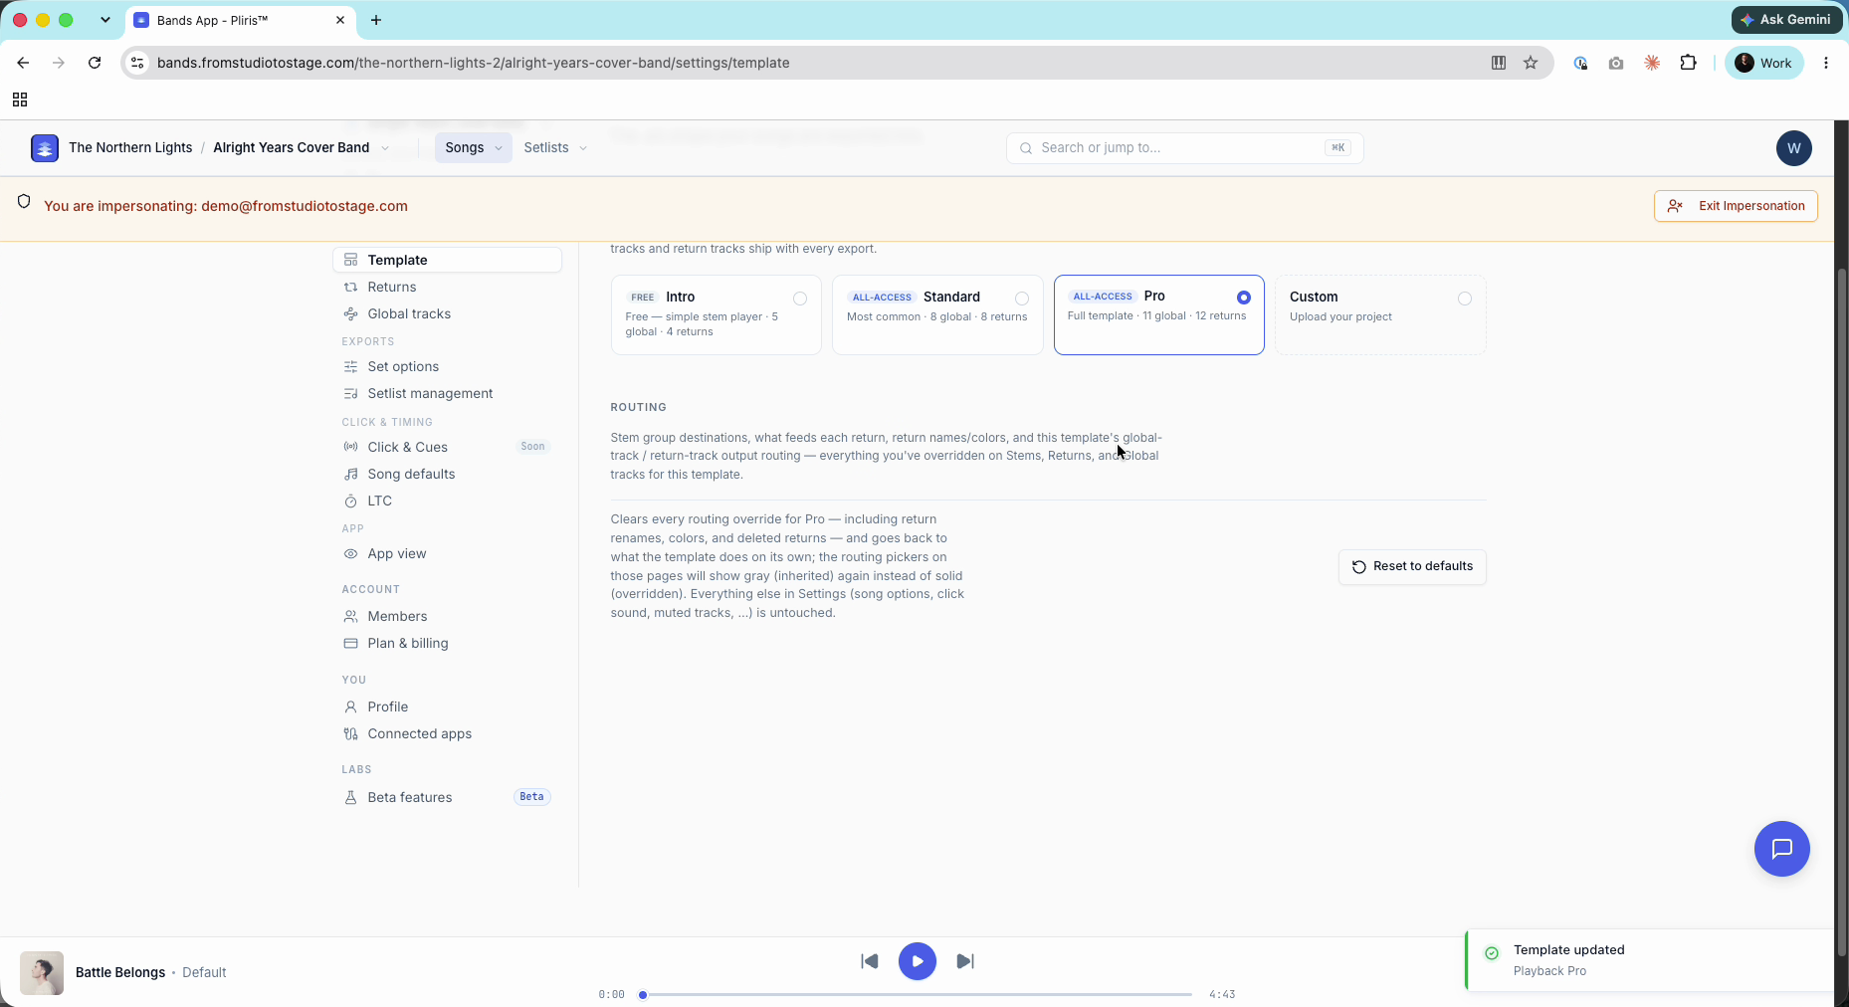Open Click & Cues settings
This screenshot has height=1007, width=1849.
pos(447,447)
